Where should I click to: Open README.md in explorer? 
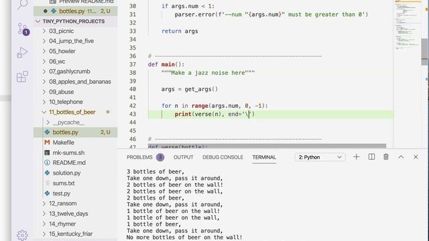tap(69, 163)
